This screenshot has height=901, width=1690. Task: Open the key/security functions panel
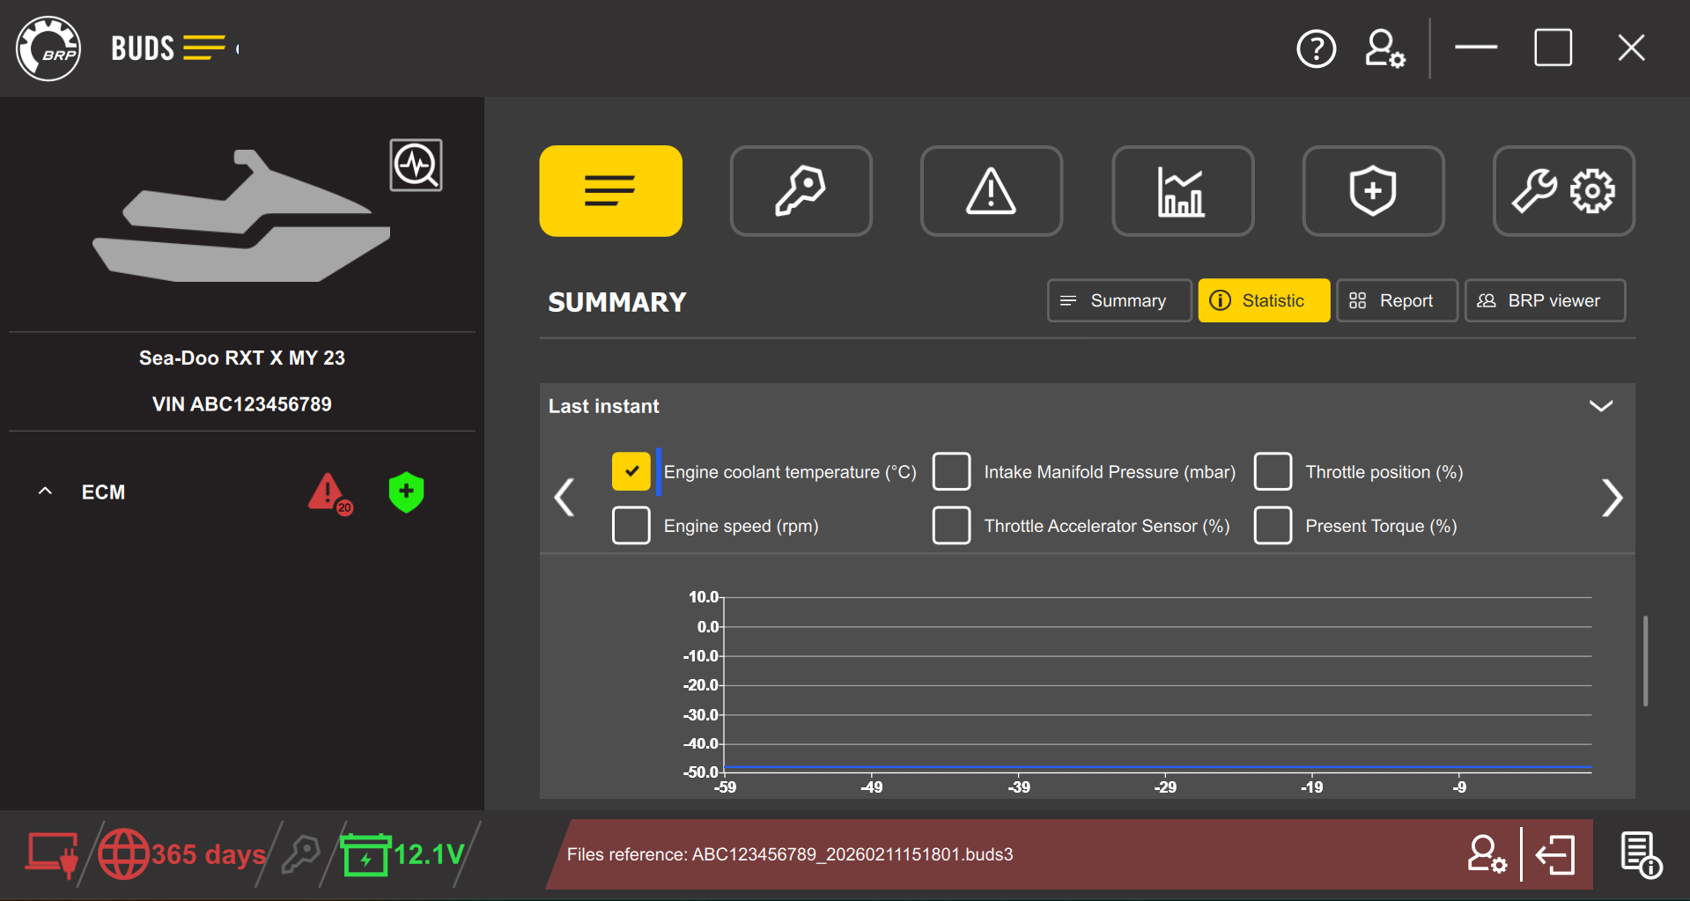[800, 190]
